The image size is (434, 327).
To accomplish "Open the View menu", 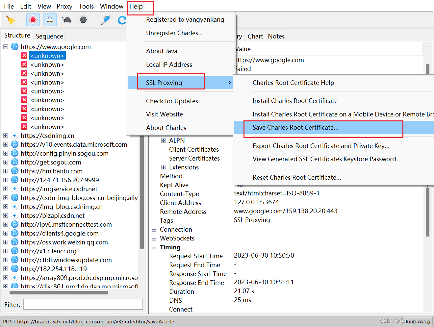I will 44,6.
